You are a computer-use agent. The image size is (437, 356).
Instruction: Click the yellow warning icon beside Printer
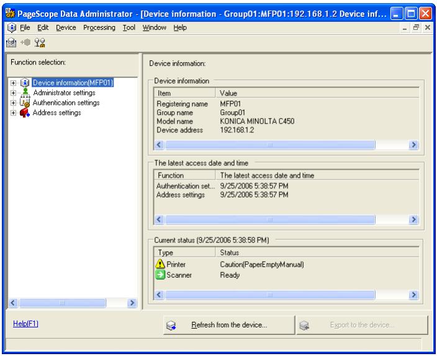[160, 264]
